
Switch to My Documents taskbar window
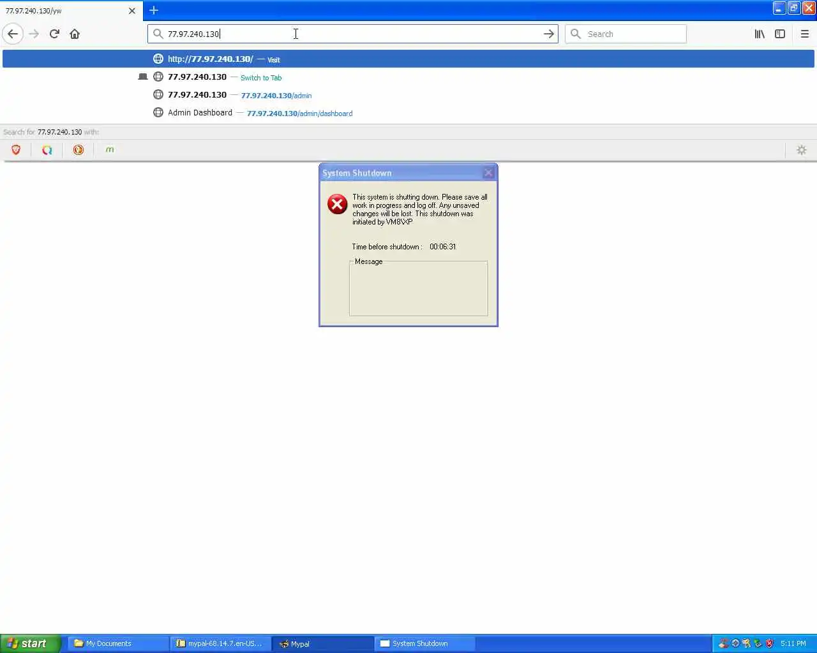click(118, 643)
